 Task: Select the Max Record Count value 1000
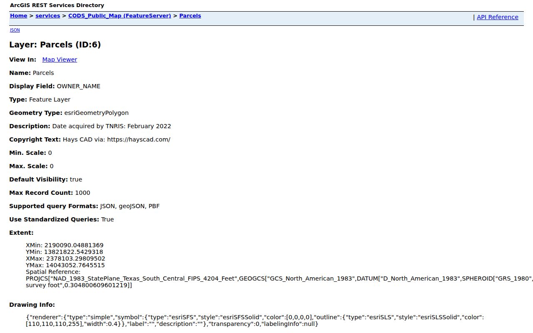(82, 193)
